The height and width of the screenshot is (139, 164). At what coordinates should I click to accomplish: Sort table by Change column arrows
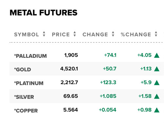[113, 34]
